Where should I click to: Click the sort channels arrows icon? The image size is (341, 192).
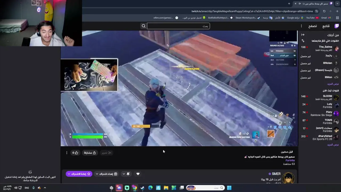(x=303, y=41)
